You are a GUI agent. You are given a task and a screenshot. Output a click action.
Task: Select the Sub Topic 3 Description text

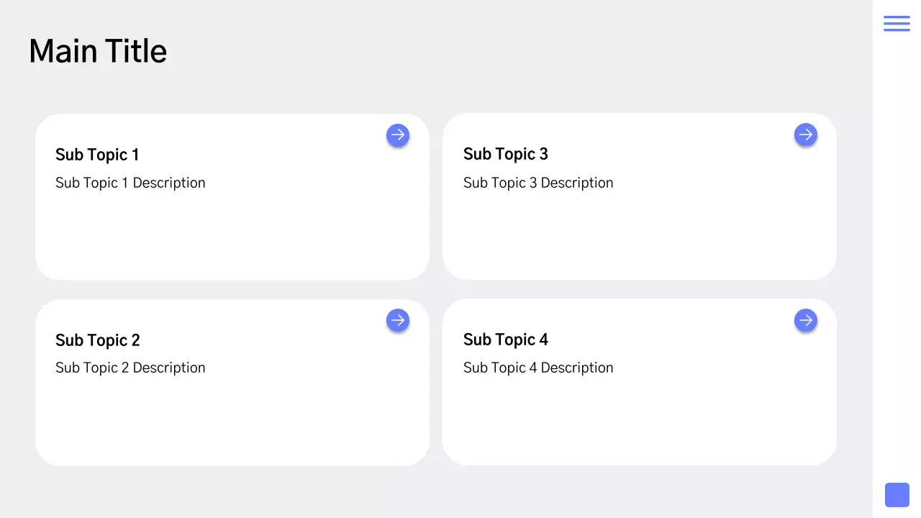pos(538,183)
